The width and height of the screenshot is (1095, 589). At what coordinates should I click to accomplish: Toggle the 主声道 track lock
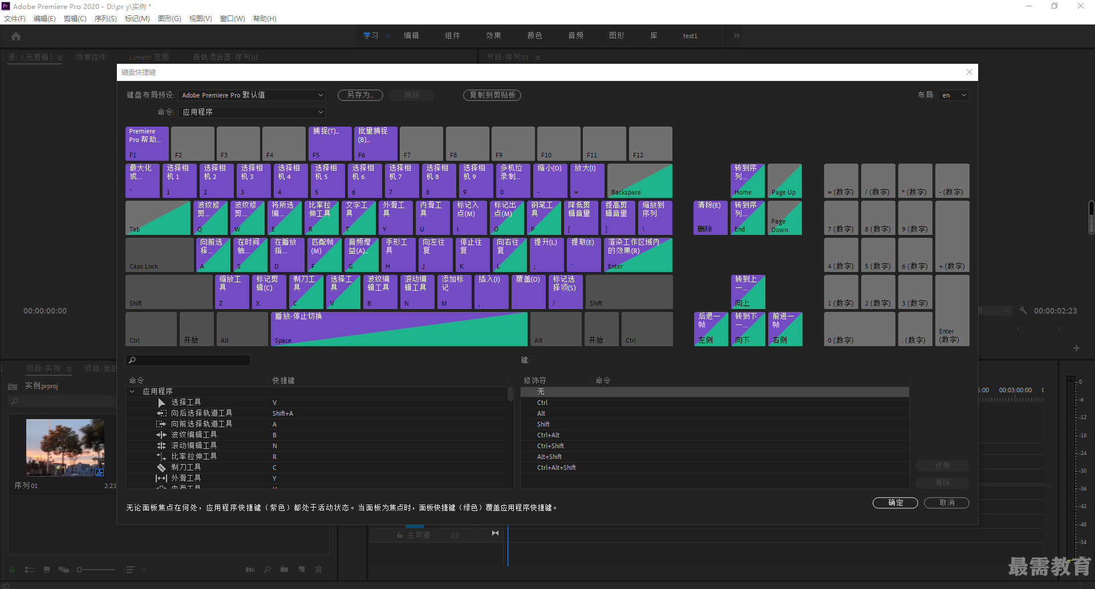coord(399,535)
